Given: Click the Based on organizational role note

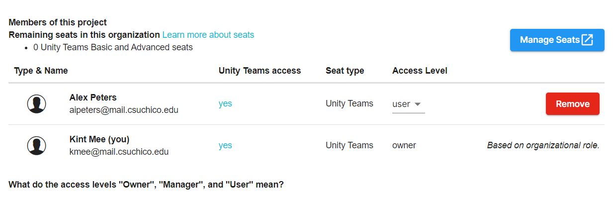Looking at the screenshot, I should (x=543, y=146).
